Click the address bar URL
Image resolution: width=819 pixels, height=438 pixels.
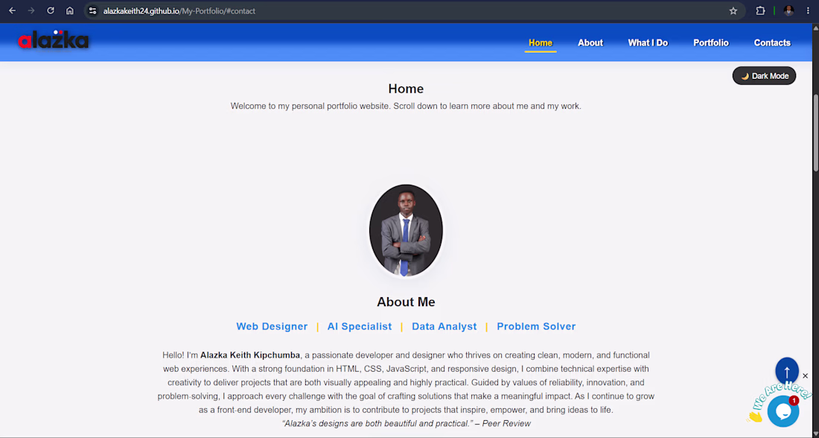tap(179, 11)
